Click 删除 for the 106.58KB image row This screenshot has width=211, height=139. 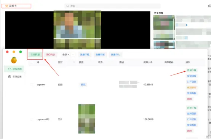189,131
